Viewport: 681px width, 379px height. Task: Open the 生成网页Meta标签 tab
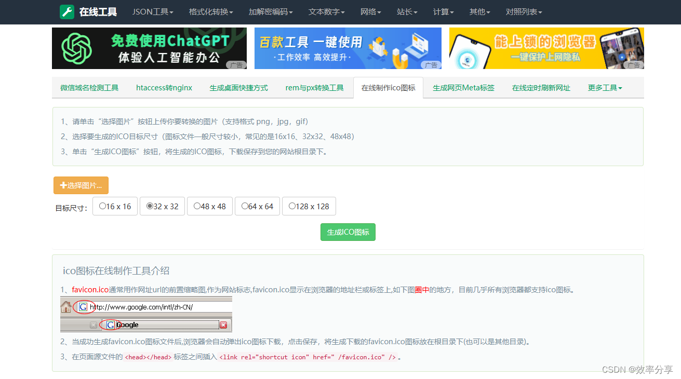click(463, 88)
